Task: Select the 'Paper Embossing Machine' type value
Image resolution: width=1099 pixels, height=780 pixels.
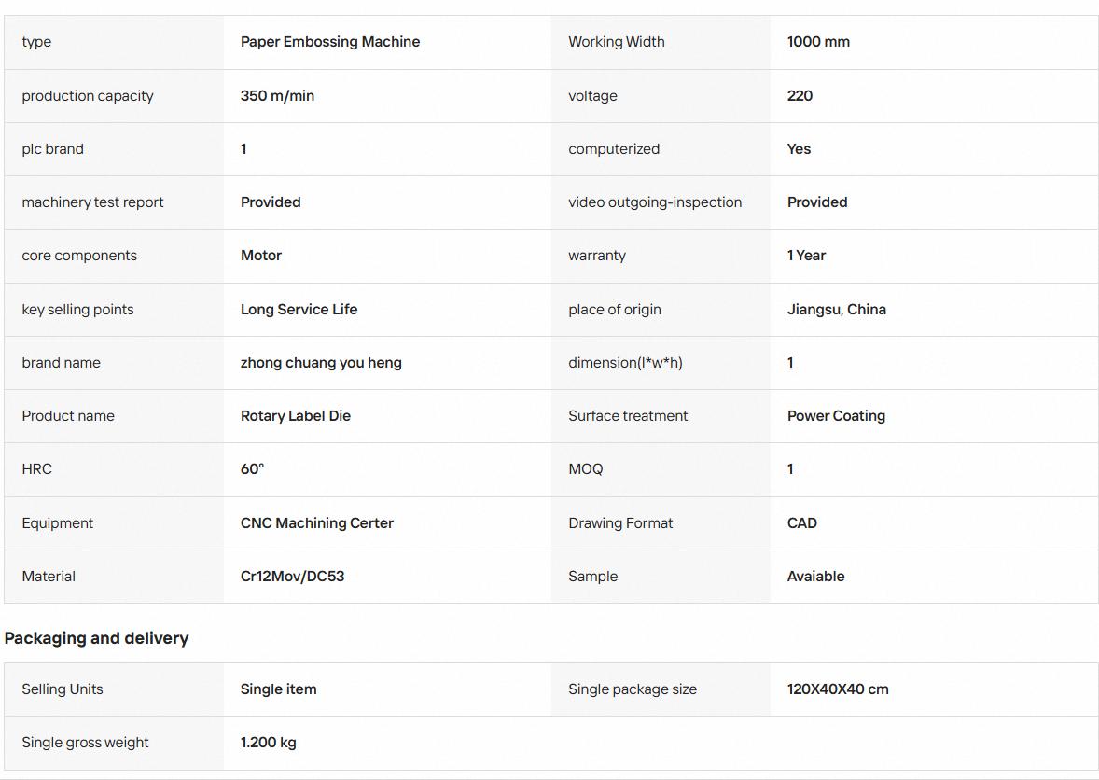Action: click(330, 42)
